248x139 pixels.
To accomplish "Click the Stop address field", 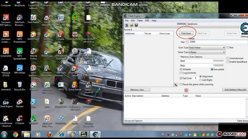I will pyautogui.click(x=205, y=65).
